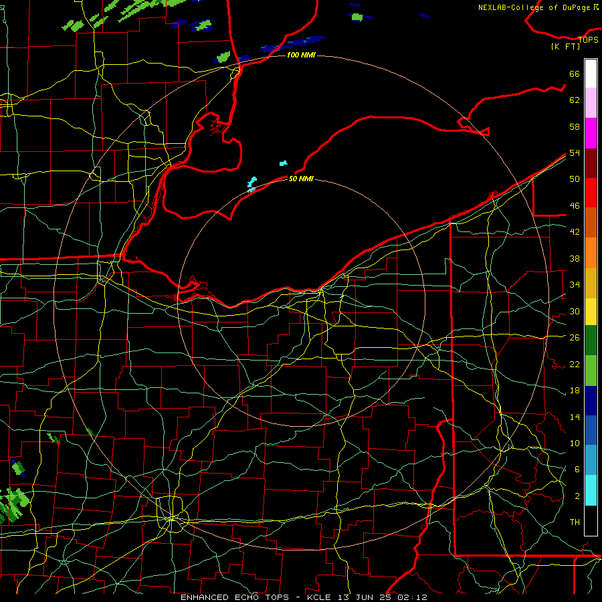This screenshot has height=602, width=602.
Task: Click the green echo at top right of lake
Action: pyautogui.click(x=357, y=17)
